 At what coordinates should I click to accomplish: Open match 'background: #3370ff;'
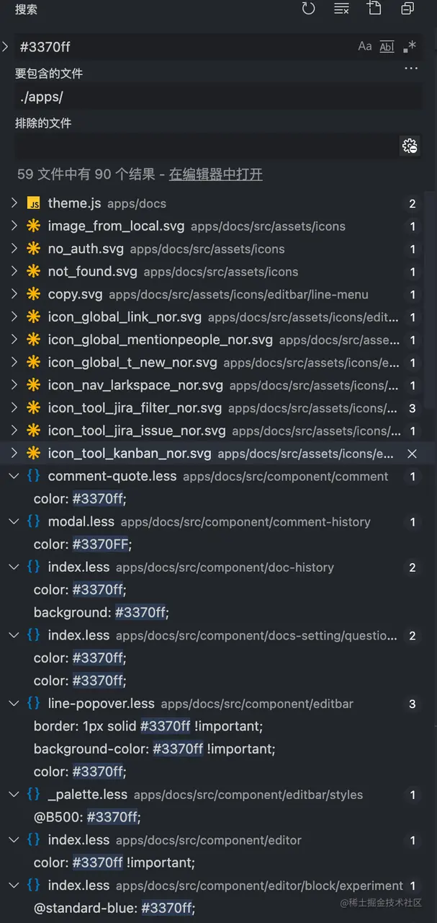click(102, 613)
